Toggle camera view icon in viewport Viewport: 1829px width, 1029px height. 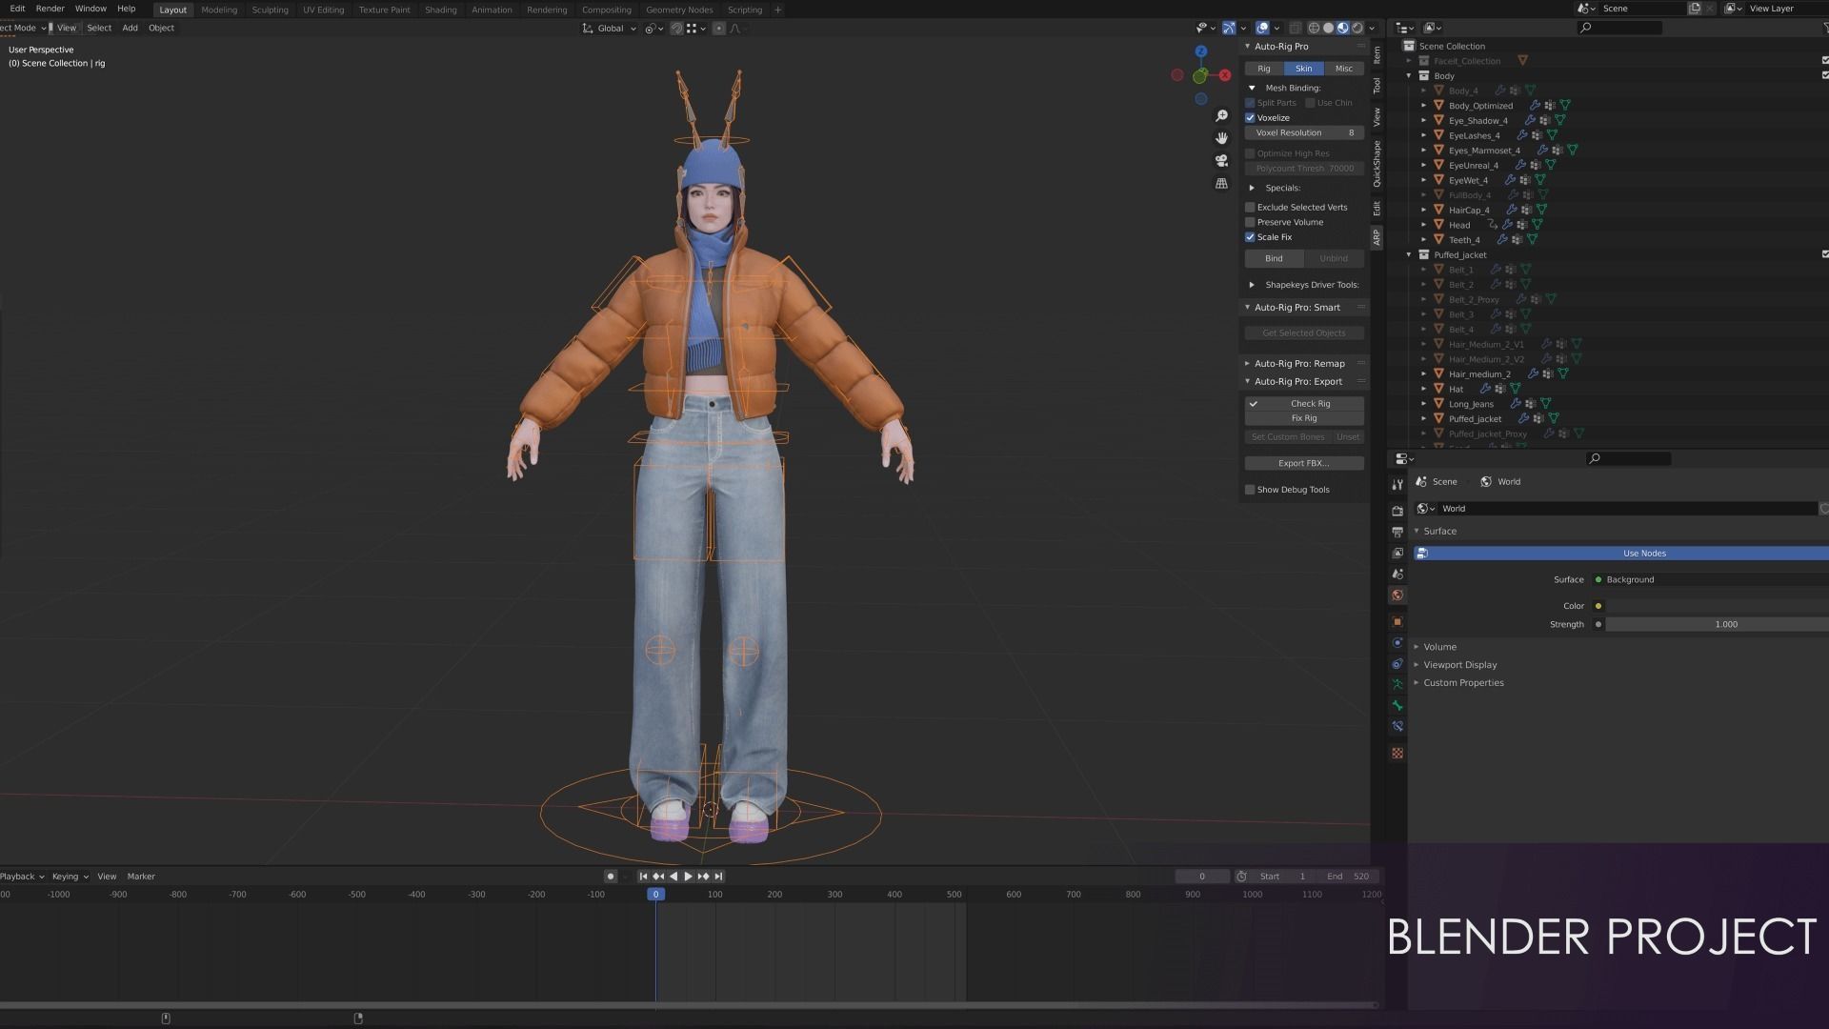tap(1221, 160)
